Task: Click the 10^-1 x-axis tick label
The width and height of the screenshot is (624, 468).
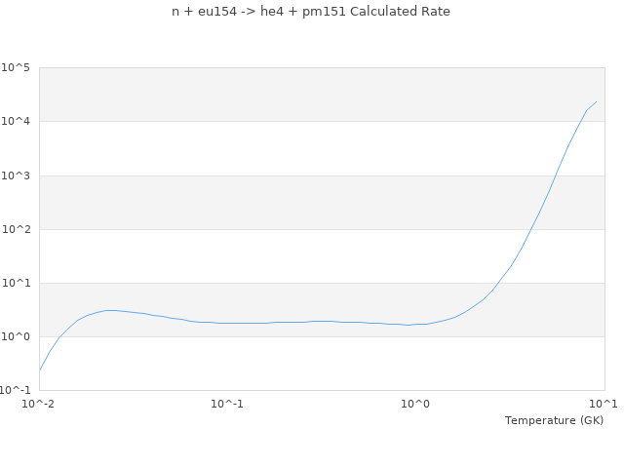Action: pos(227,404)
